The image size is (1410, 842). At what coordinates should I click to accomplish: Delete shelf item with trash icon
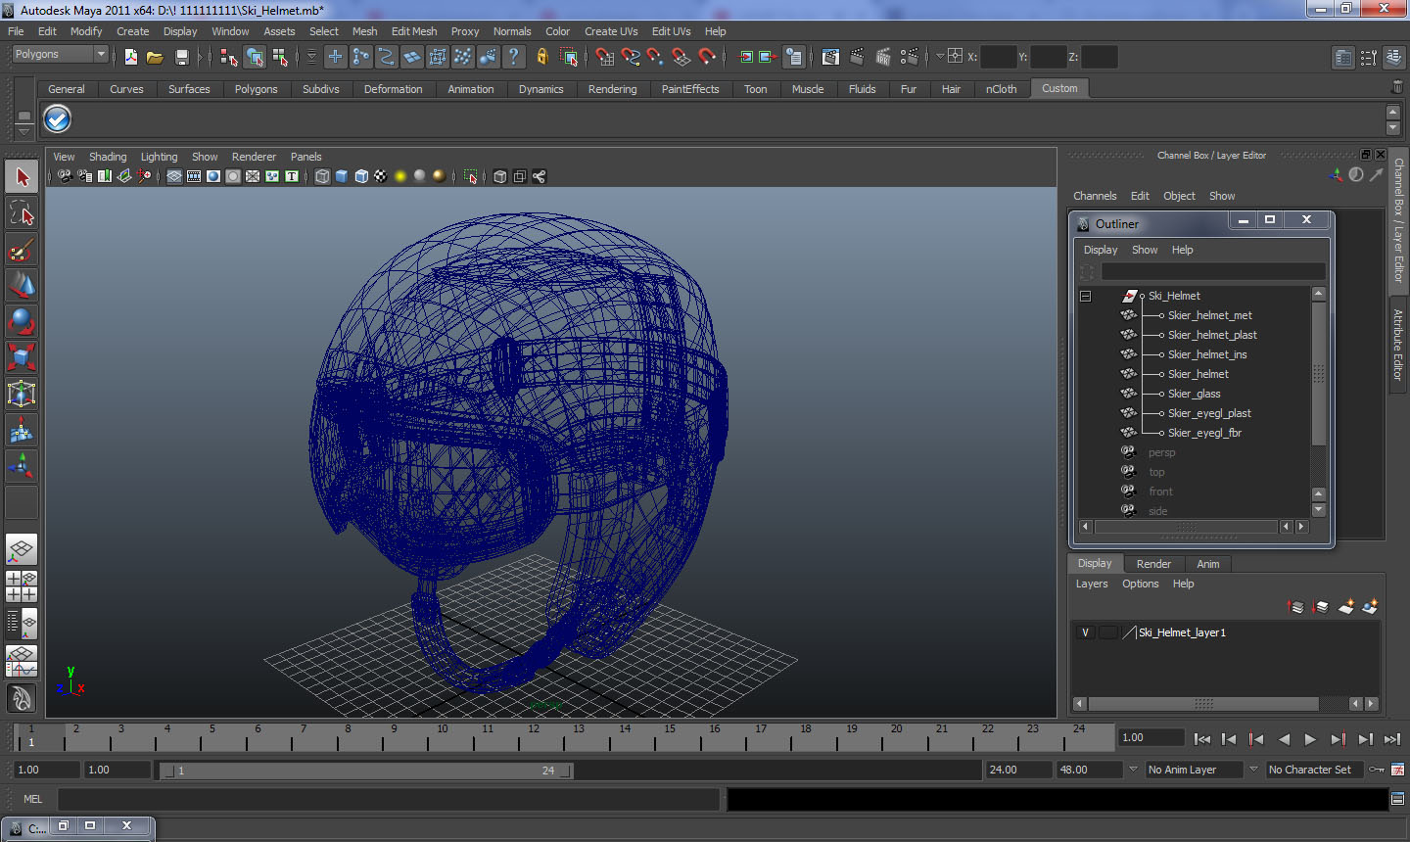click(x=1396, y=87)
